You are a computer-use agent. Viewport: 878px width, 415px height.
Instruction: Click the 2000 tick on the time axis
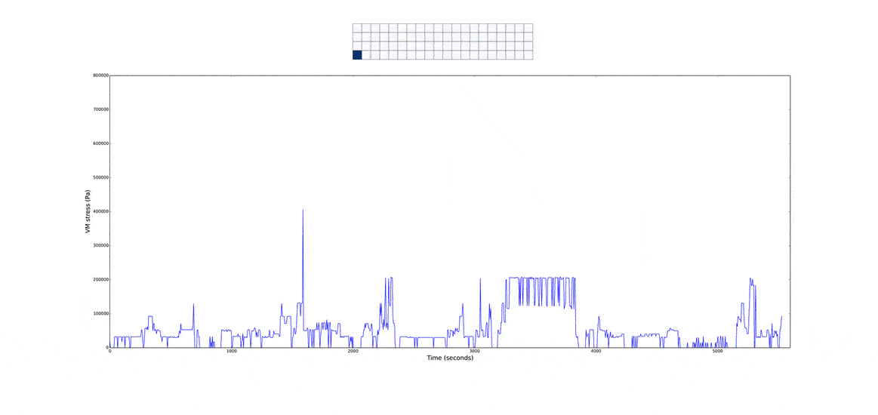(353, 351)
